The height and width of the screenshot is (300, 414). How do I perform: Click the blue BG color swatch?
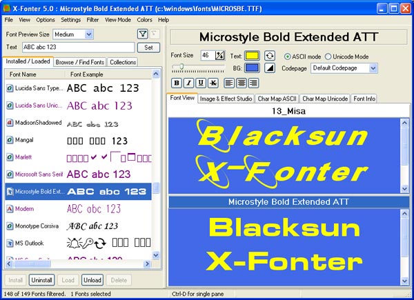click(x=252, y=68)
